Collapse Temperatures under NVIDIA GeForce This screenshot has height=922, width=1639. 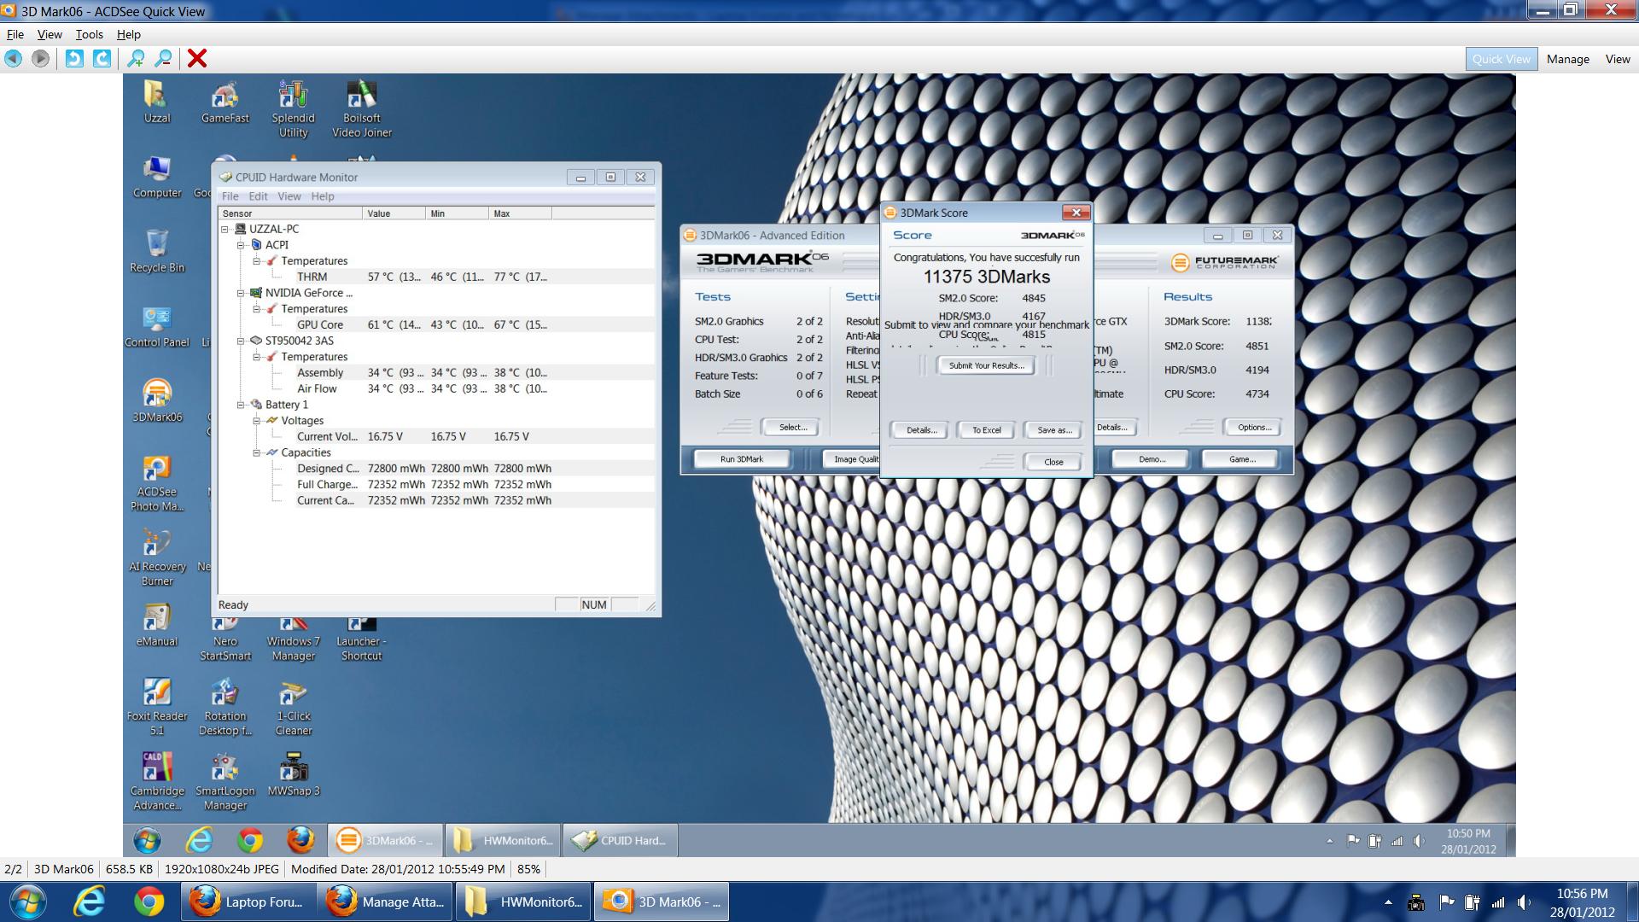[256, 309]
